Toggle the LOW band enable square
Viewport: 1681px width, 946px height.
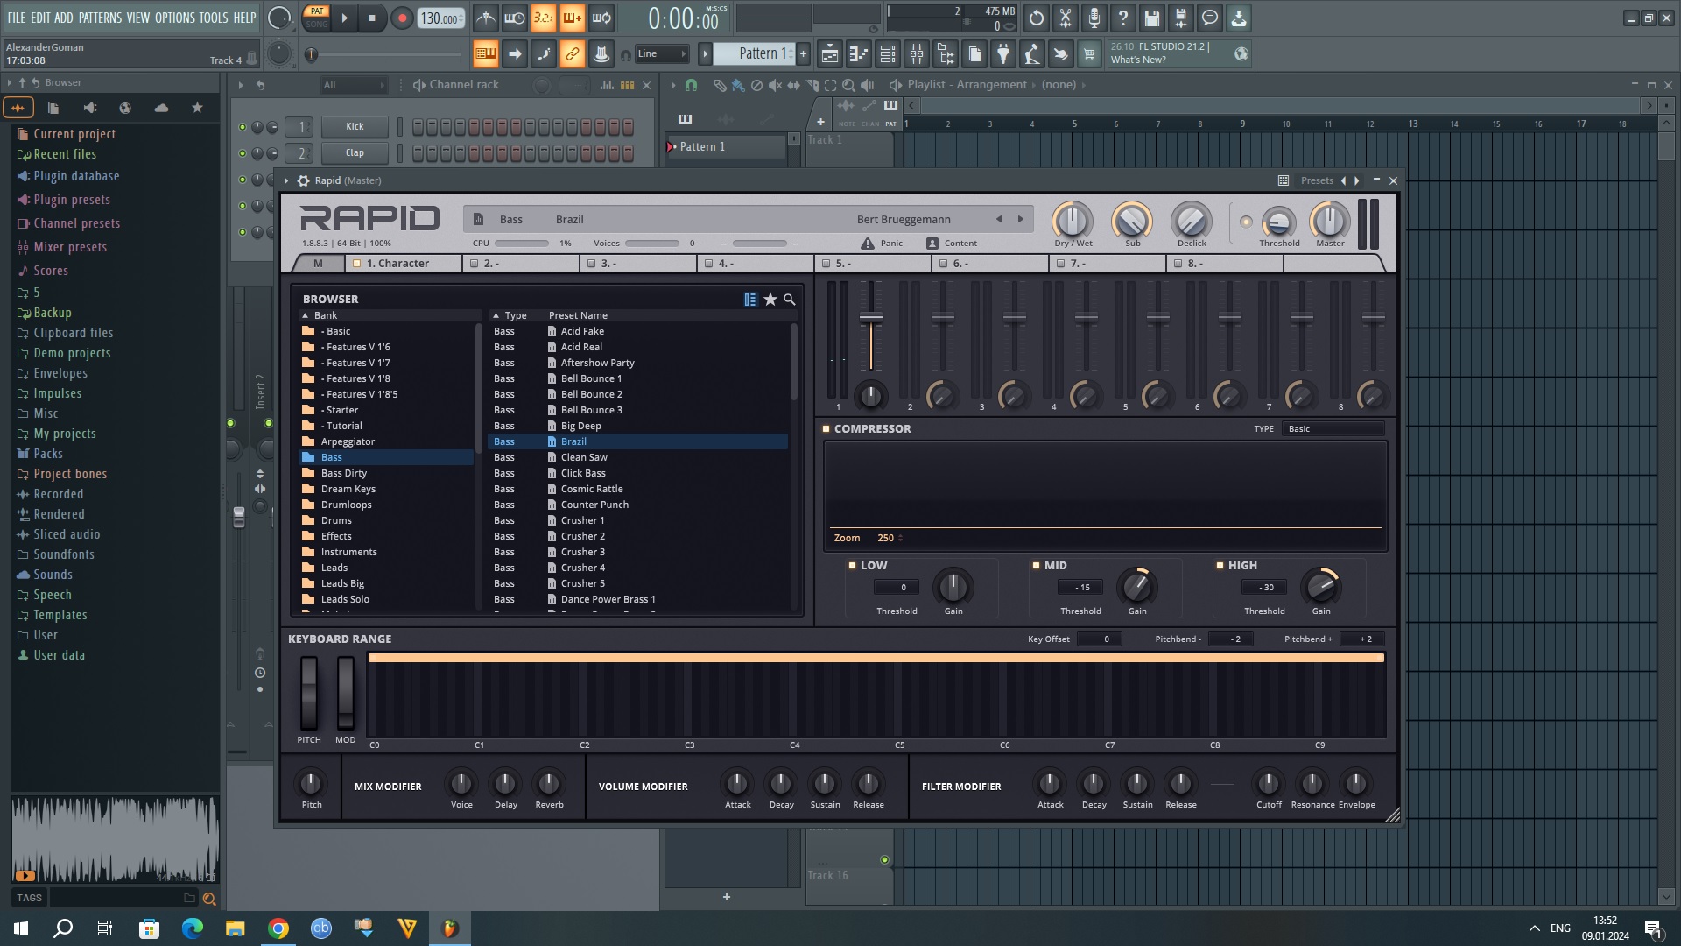tap(852, 566)
